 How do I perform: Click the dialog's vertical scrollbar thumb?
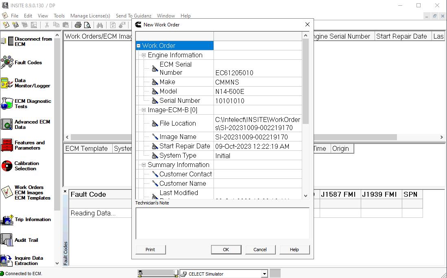[305, 81]
